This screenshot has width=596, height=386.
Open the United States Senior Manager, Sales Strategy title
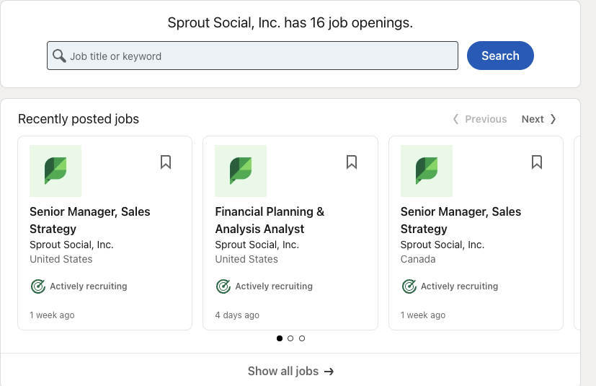(89, 220)
